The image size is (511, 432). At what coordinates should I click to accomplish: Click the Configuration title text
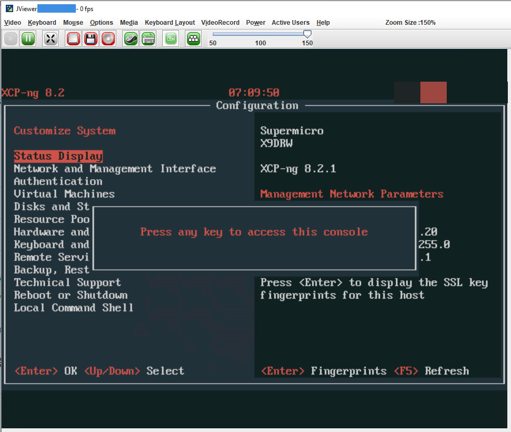(257, 105)
